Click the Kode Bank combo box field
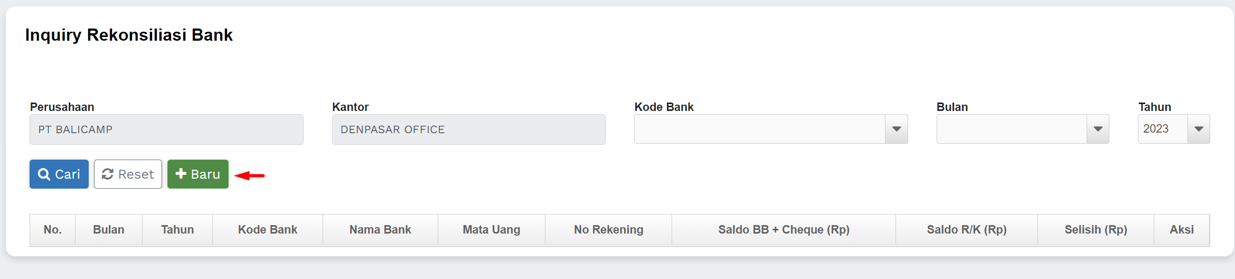This screenshot has height=279, width=1235. point(759,129)
